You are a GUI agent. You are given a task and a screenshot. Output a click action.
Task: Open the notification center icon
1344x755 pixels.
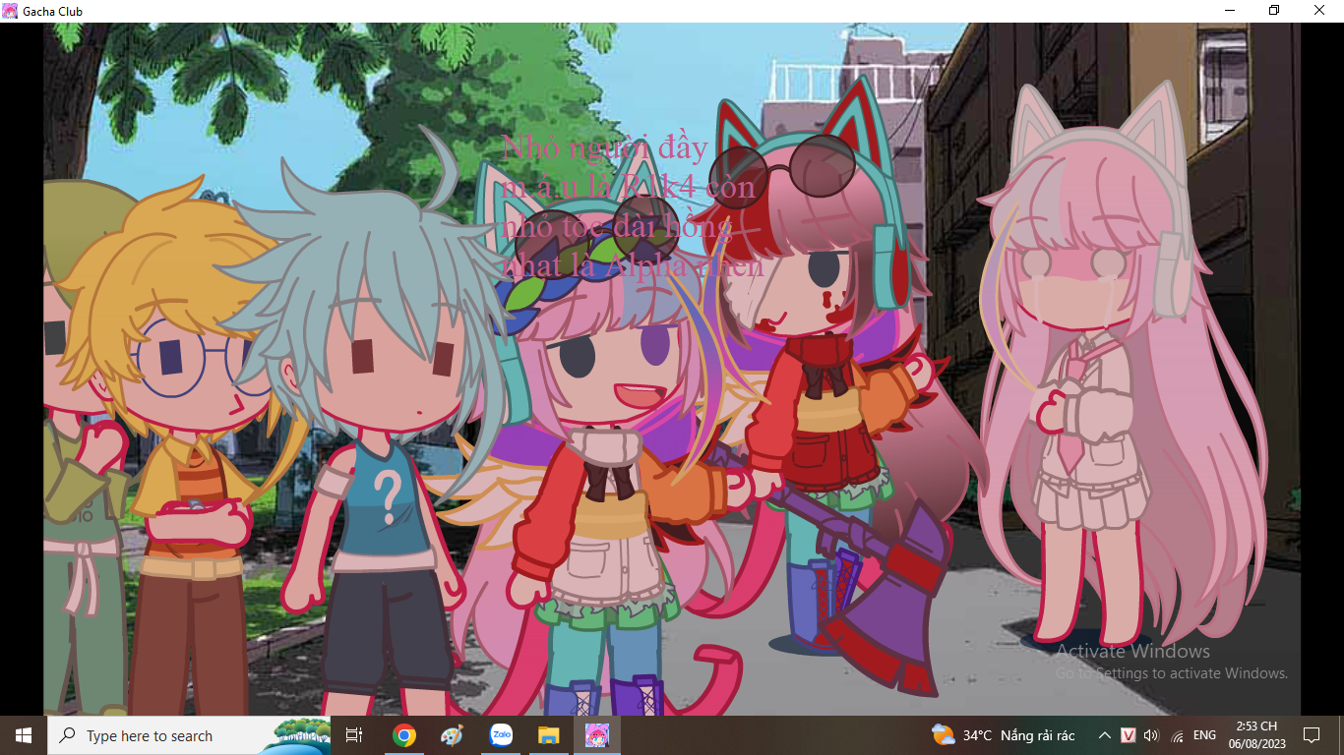point(1311,735)
